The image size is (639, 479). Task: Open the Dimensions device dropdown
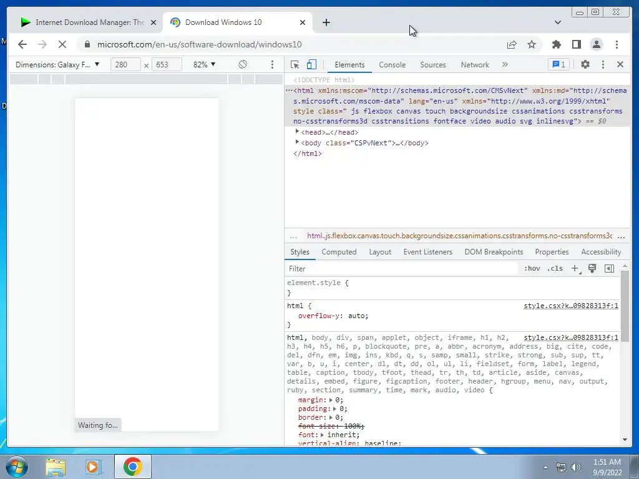(57, 64)
